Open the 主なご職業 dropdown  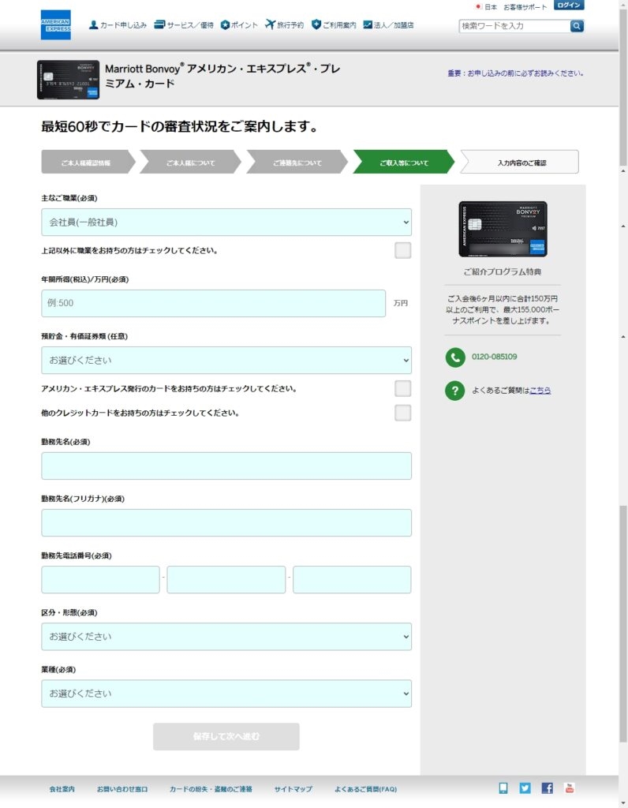226,222
